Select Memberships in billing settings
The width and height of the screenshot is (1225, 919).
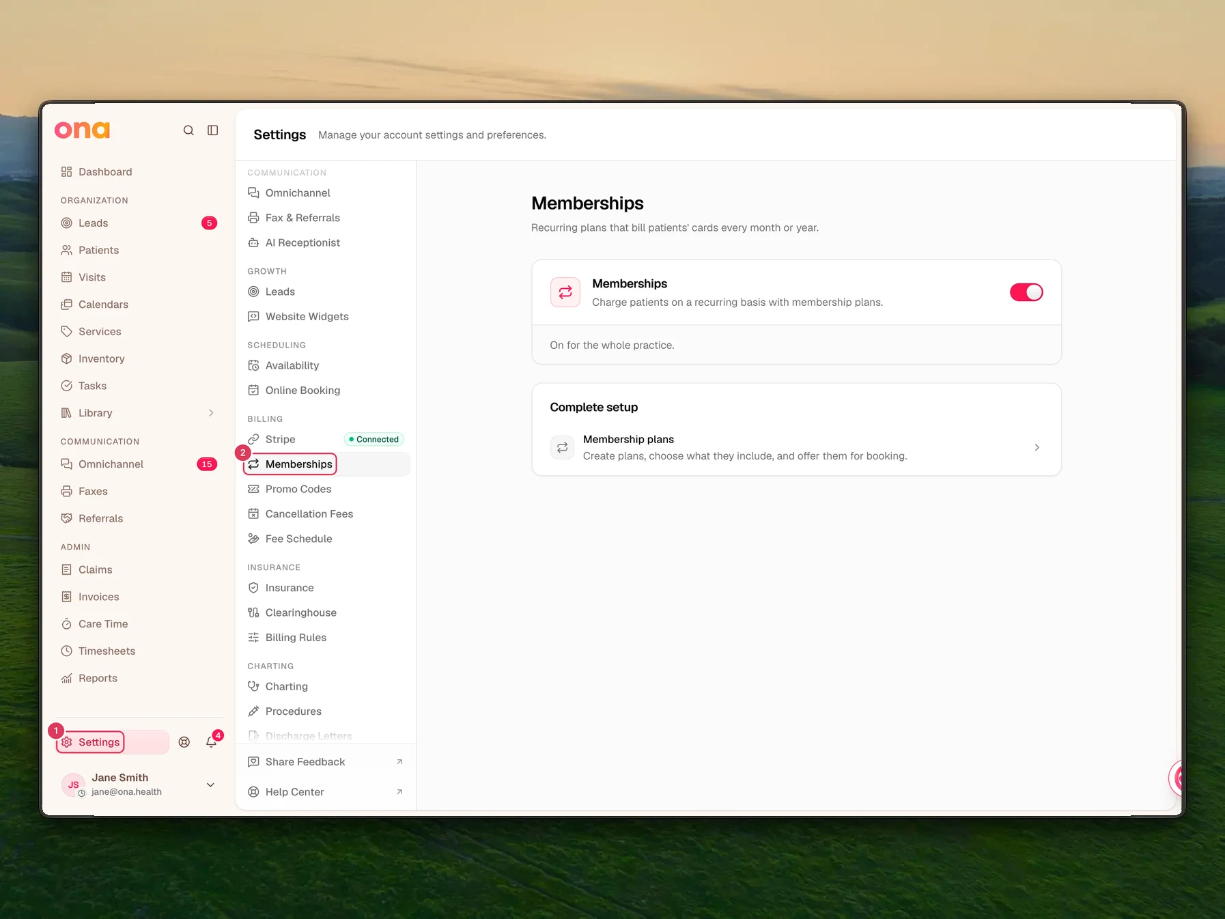(x=326, y=464)
